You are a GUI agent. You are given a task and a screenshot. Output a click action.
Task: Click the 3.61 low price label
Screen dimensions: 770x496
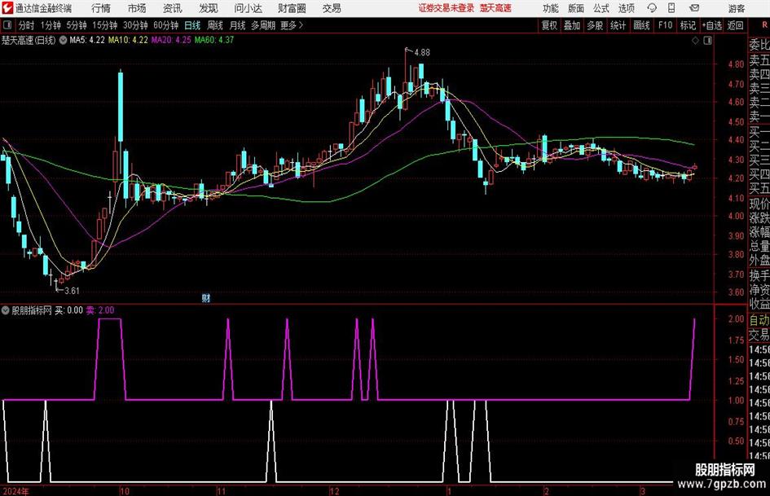click(72, 291)
